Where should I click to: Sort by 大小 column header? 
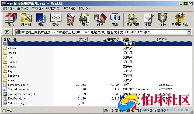(70, 39)
